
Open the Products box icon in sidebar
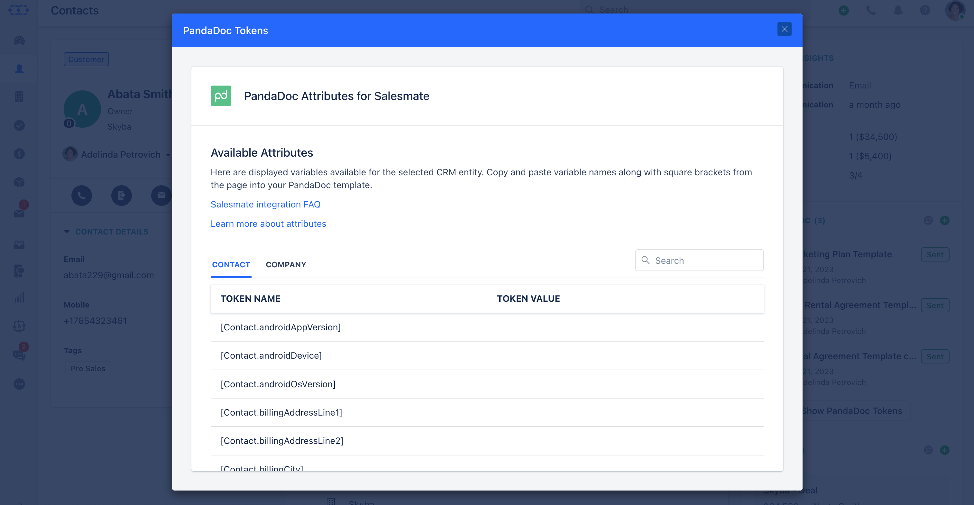point(19,182)
